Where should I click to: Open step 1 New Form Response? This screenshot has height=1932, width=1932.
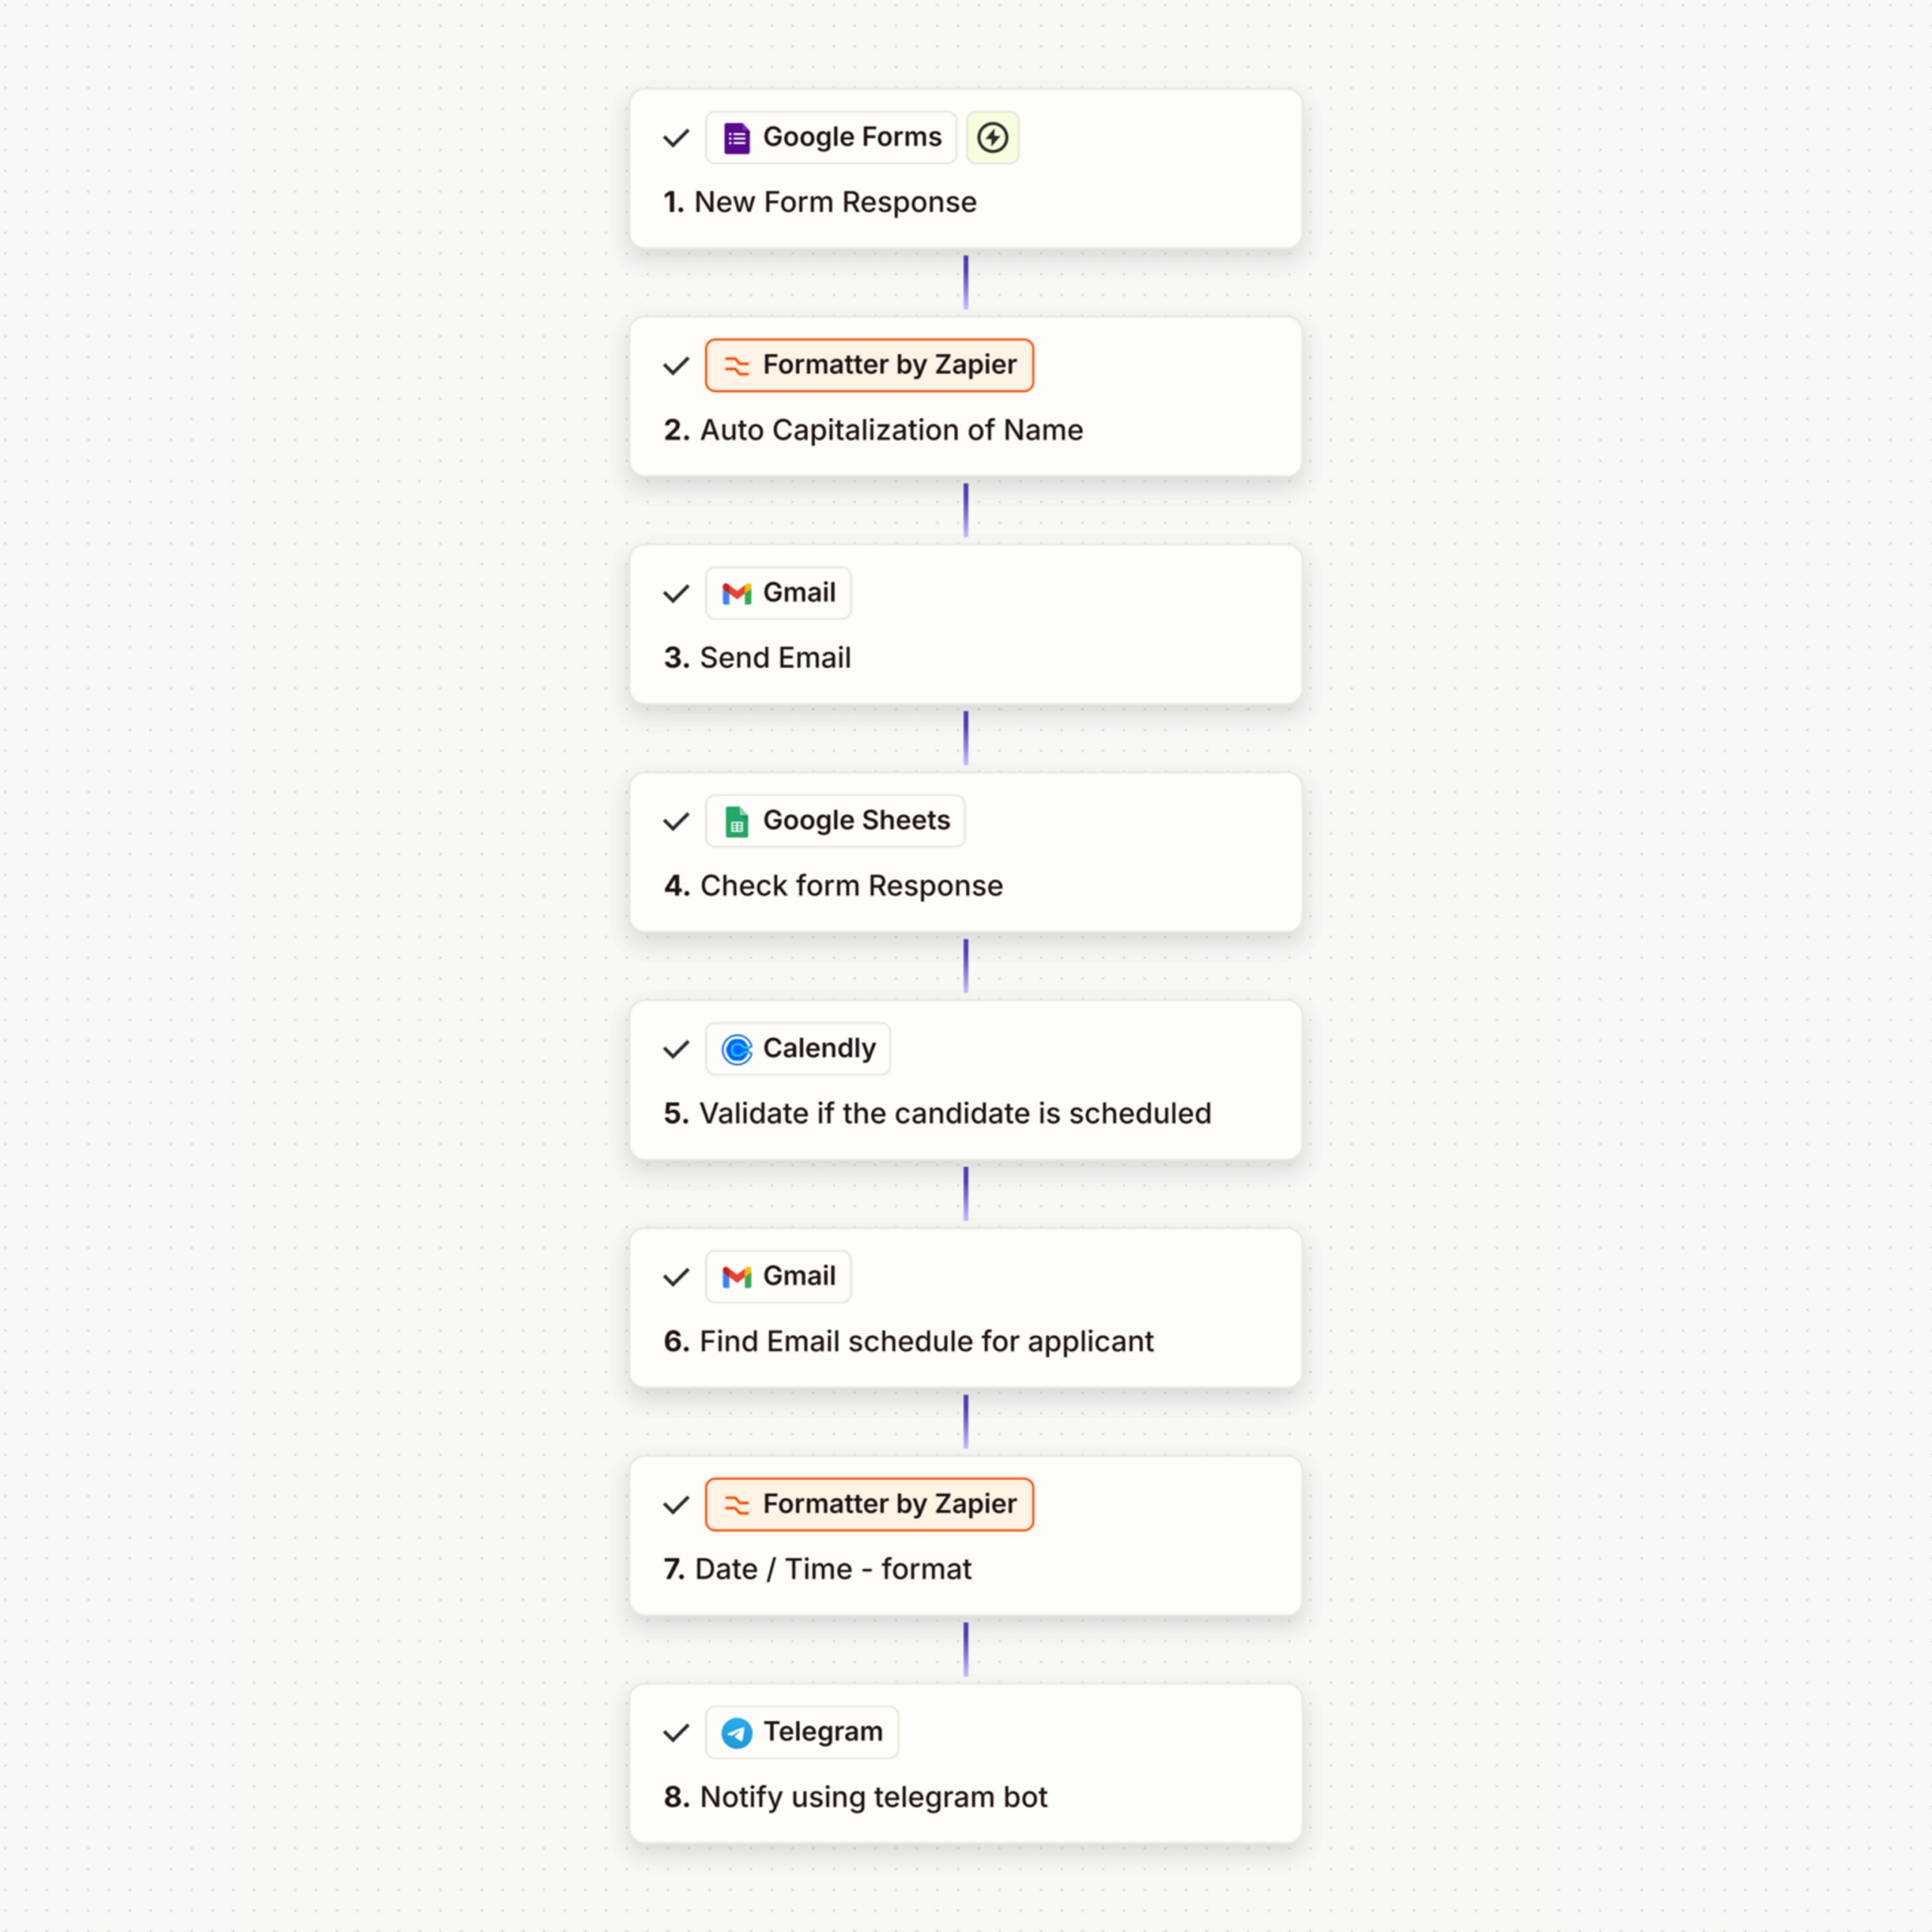835,202
